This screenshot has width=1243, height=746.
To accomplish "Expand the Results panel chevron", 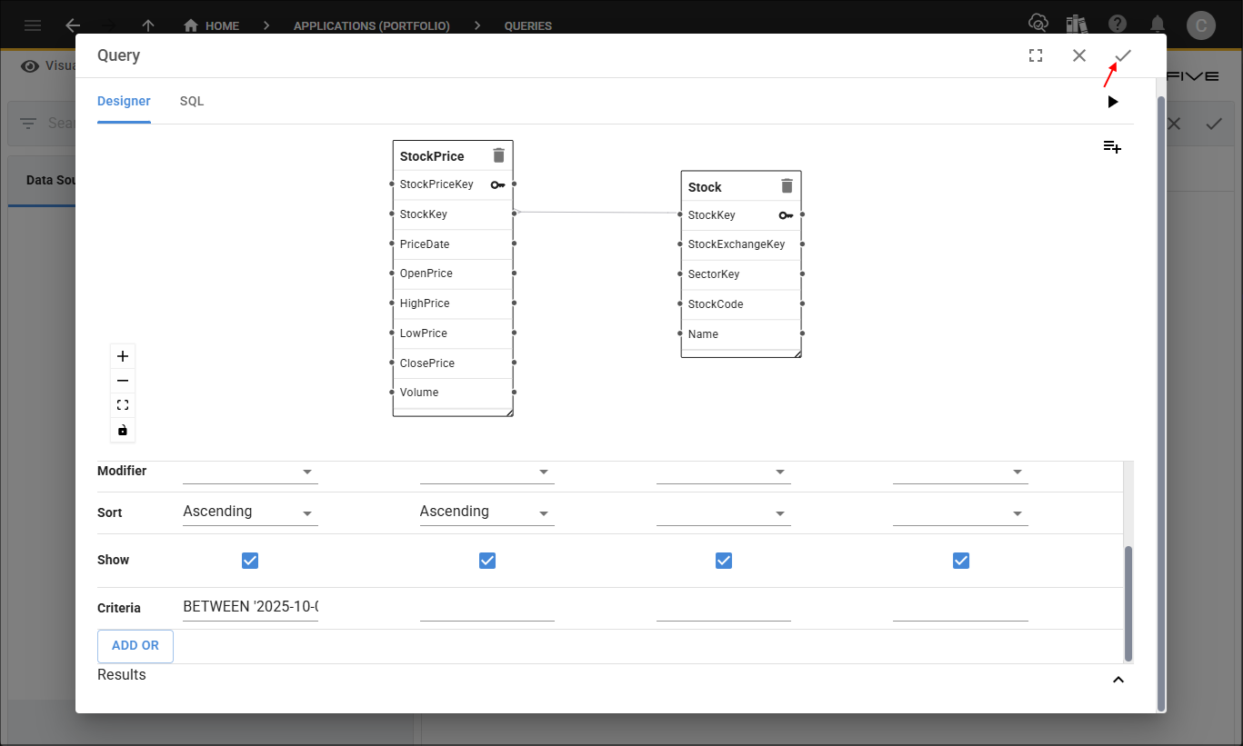I will [x=1118, y=679].
